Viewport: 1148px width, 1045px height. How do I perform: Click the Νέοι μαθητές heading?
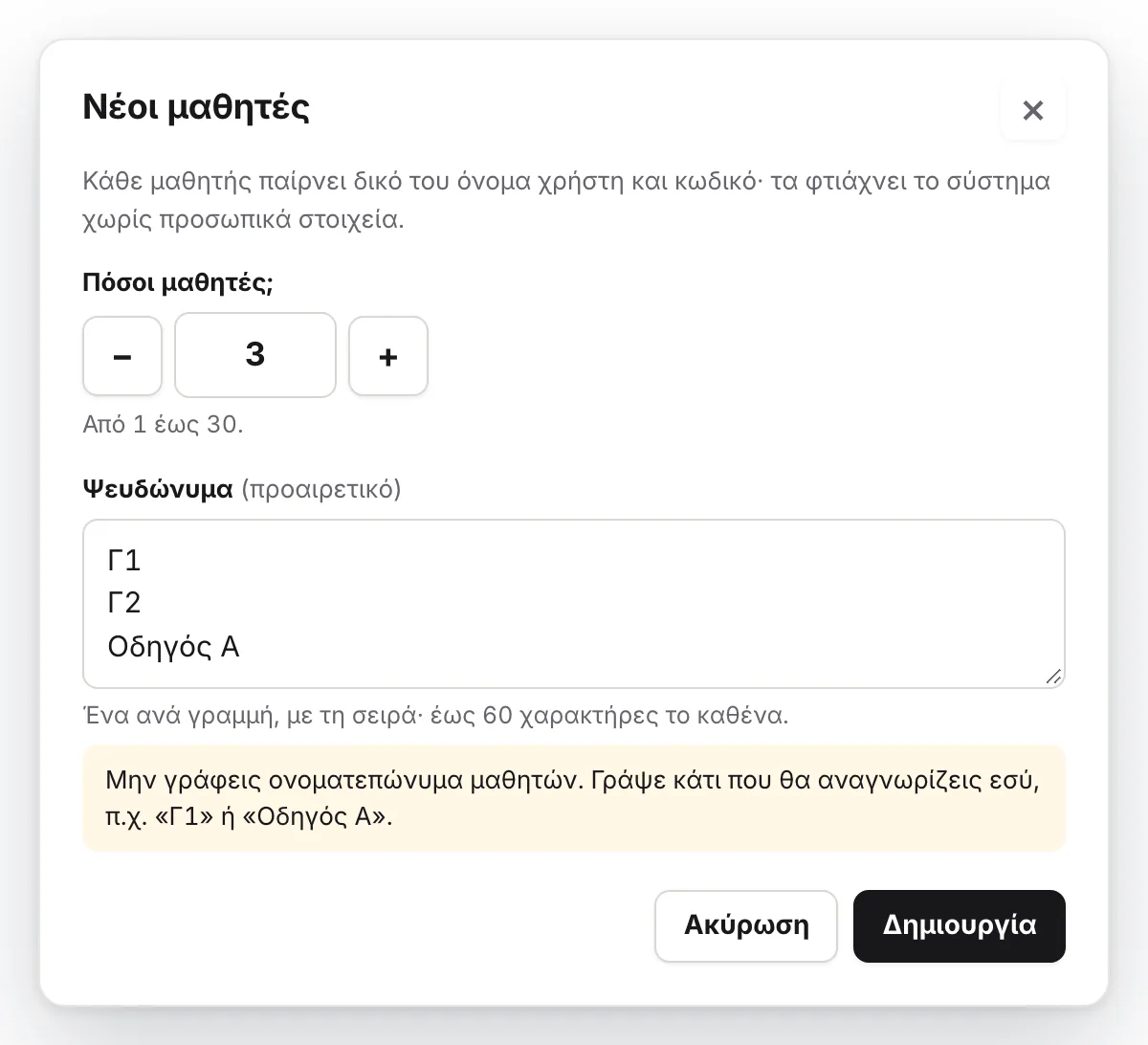[196, 106]
